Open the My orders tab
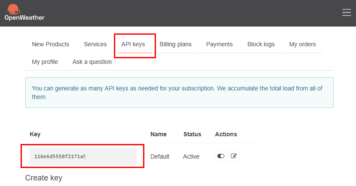The height and width of the screenshot is (186, 356). pos(302,44)
